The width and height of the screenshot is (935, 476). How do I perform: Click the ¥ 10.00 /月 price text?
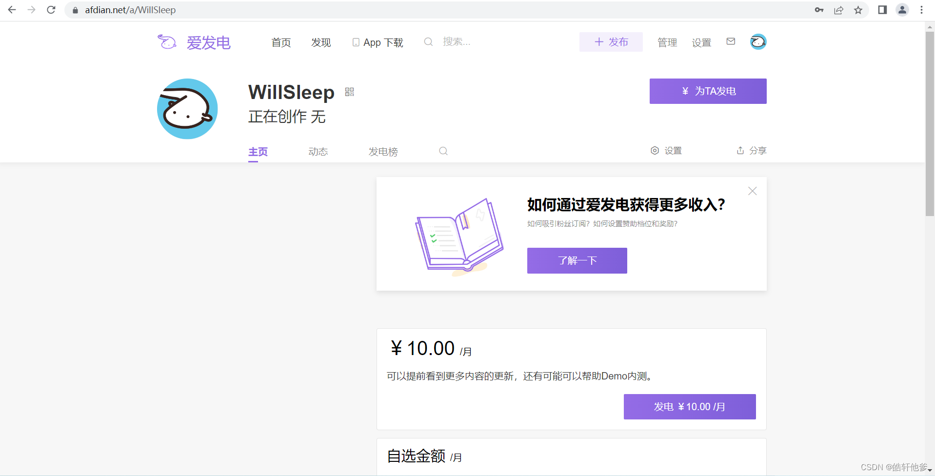(431, 349)
